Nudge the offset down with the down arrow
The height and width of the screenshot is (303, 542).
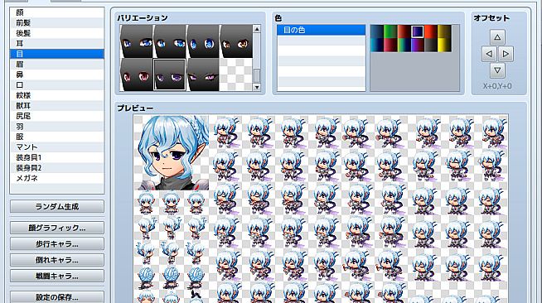(x=497, y=70)
